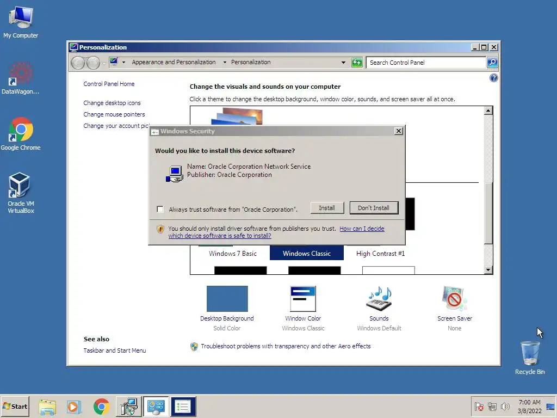Open Desktop Background solid color swatch
The width and height of the screenshot is (557, 418).
coord(227,299)
